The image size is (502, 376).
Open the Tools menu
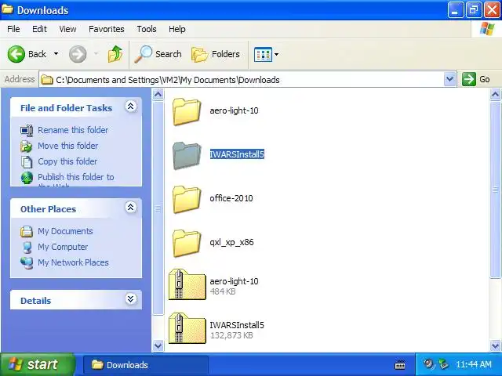click(x=147, y=29)
